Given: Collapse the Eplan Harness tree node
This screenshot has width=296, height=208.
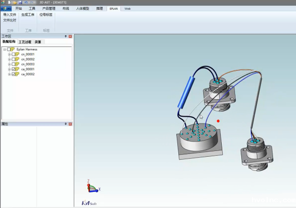Looking at the screenshot, I should click(4, 49).
